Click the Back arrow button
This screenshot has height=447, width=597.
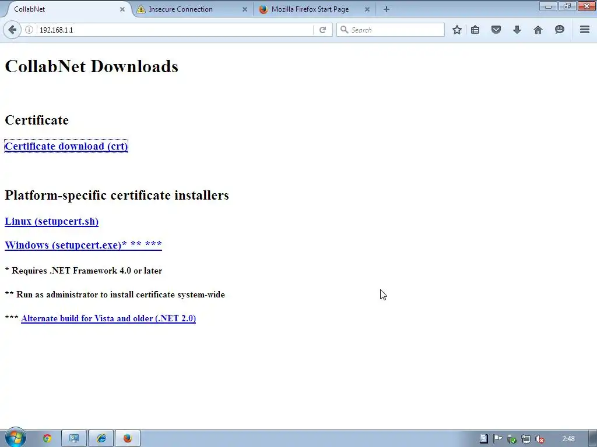point(12,30)
